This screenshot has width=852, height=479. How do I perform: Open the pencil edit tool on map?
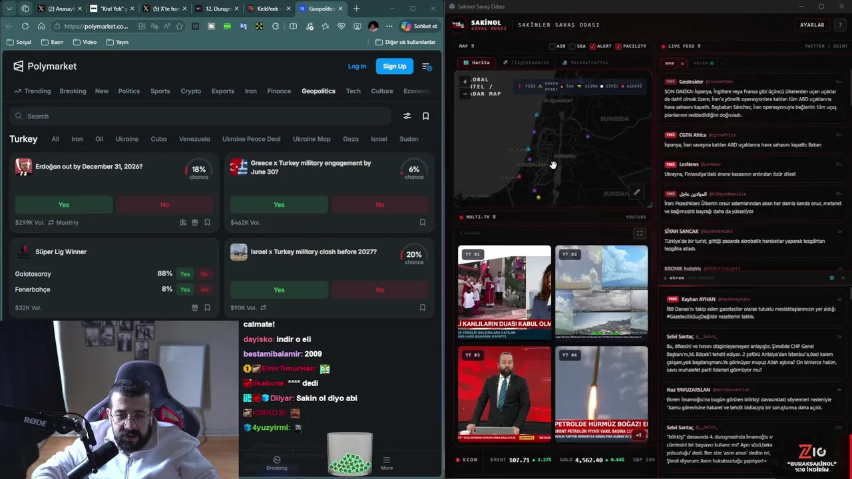[x=636, y=192]
